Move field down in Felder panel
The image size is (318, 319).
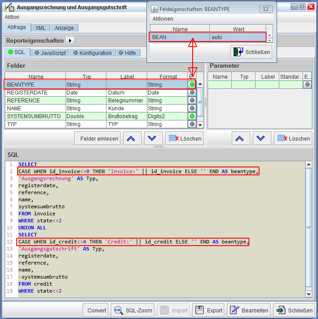pyautogui.click(x=152, y=138)
